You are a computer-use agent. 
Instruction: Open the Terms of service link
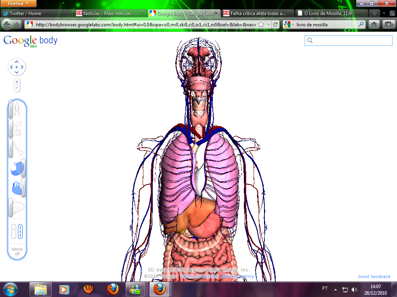coord(200,276)
